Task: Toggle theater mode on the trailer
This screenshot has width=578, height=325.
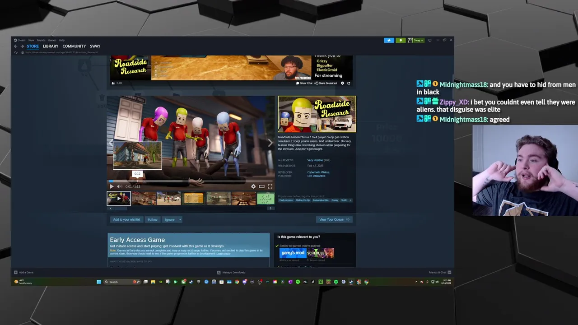Action: pyautogui.click(x=261, y=186)
